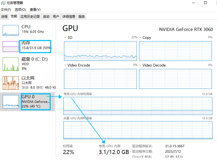This screenshot has height=161, width=217.
Task: Switch to the 应用历史记录 tab
Action: 30,16
